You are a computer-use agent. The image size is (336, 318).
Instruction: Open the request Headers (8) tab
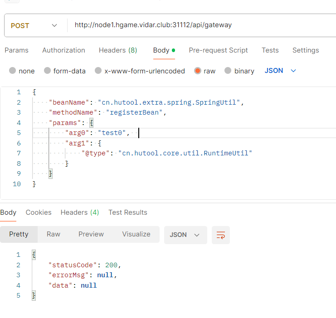118,50
